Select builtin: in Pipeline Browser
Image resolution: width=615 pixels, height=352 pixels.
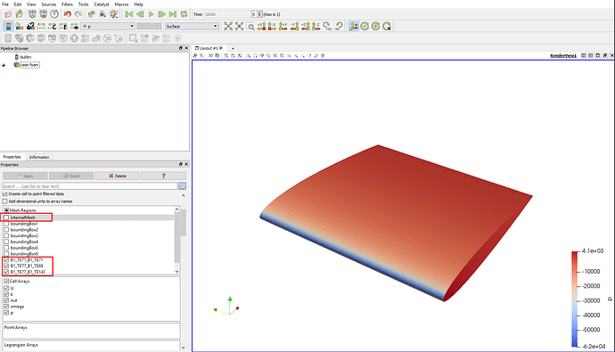[26, 57]
